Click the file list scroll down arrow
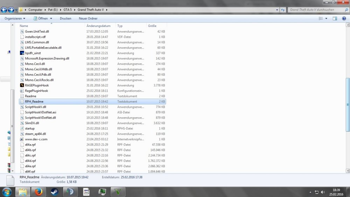Image resolution: width=350 pixels, height=197 pixels. pyautogui.click(x=348, y=171)
